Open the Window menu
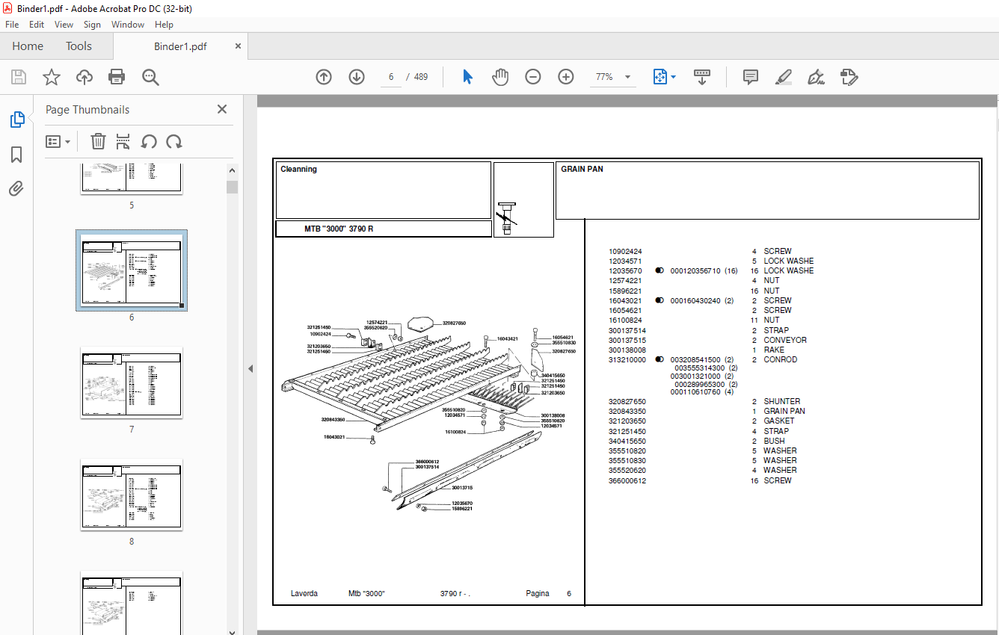This screenshot has height=635, width=999. coord(128,25)
